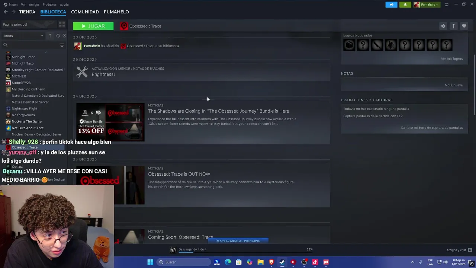This screenshot has height=268, width=476.
Task: Open Microsoft Store from taskbar
Action: [x=238, y=262]
